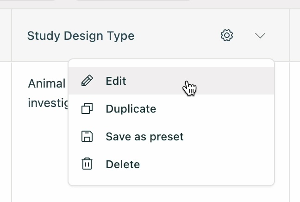Click the pencil icon beside Edit
This screenshot has width=300, height=202.
[x=87, y=81]
